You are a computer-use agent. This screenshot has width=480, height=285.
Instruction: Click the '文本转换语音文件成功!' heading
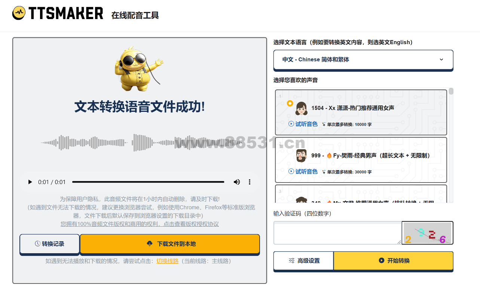coord(140,107)
